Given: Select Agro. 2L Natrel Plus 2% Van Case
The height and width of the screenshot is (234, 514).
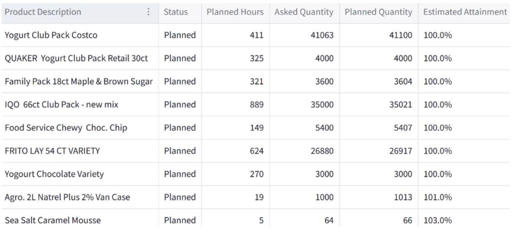Looking at the screenshot, I should coord(68,197).
